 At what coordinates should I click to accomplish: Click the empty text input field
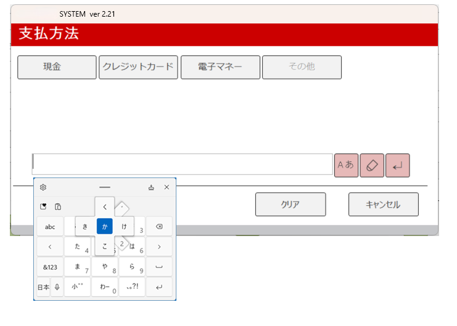(x=183, y=165)
